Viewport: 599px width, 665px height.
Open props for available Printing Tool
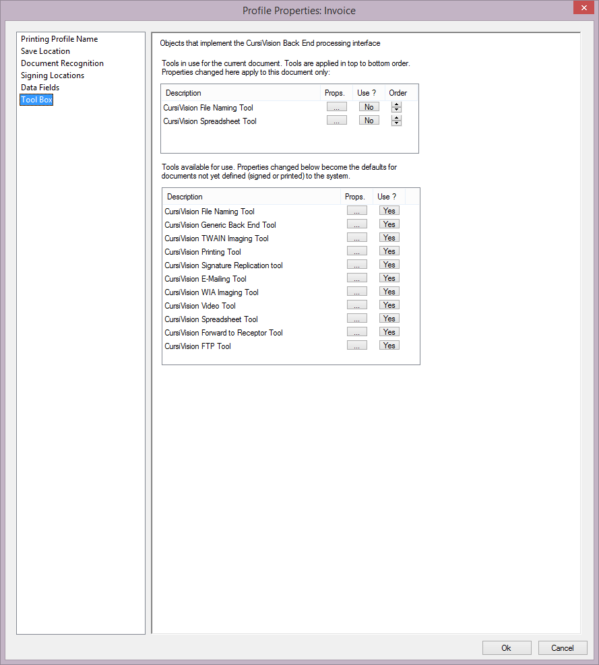[x=356, y=251]
